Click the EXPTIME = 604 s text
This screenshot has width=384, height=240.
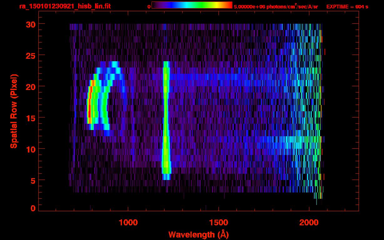[x=347, y=7]
